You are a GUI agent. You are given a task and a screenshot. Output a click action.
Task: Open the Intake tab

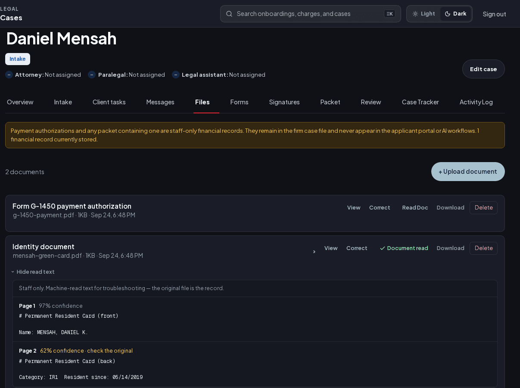tap(63, 102)
